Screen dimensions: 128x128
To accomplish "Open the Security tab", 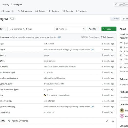I will pos(68,11).
